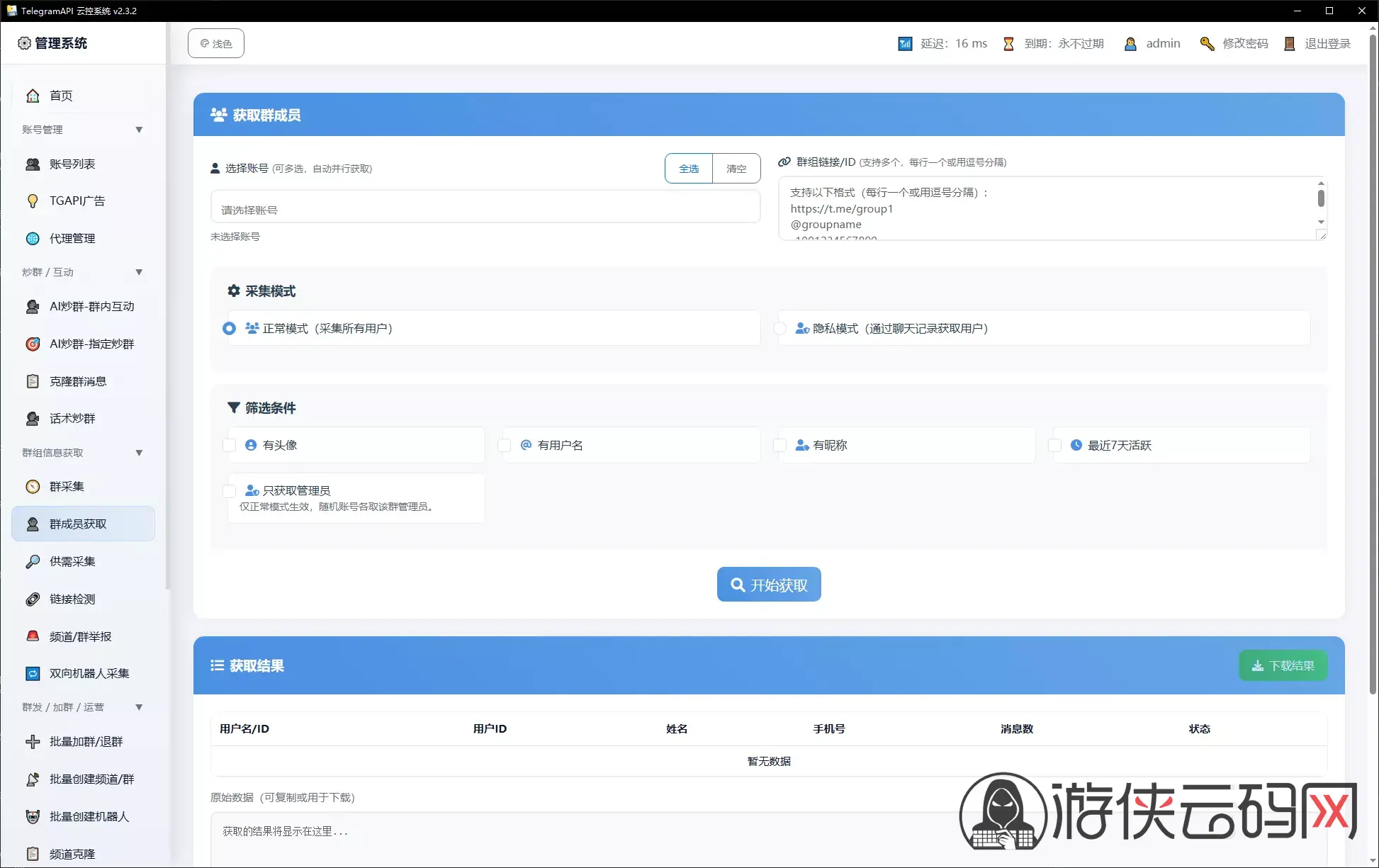Click the 暂无数据 empty row text
The image size is (1379, 868).
(769, 762)
